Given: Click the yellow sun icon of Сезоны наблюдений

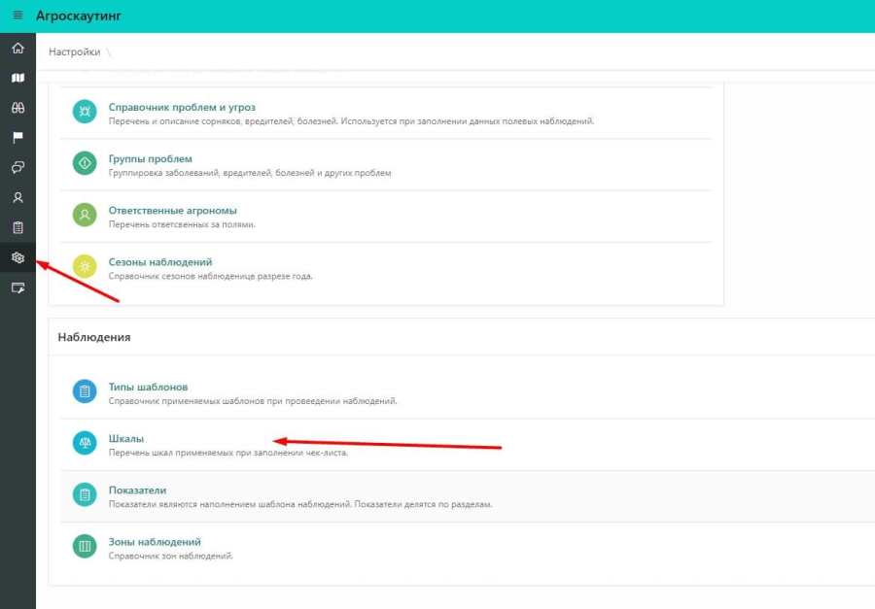Looking at the screenshot, I should (86, 267).
